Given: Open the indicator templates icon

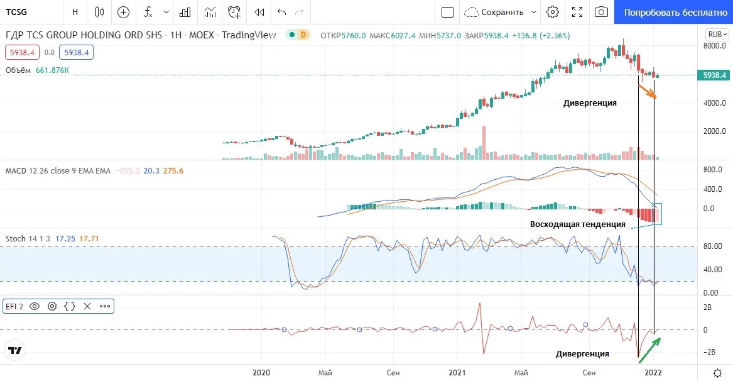Looking at the screenshot, I should click(210, 12).
